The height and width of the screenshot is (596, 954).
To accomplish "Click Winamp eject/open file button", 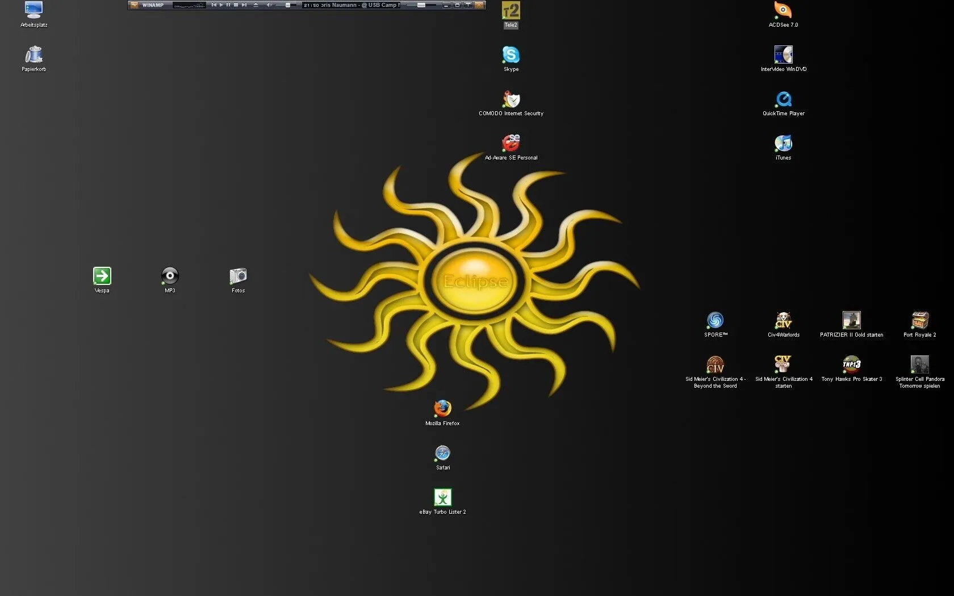I will coord(256,5).
